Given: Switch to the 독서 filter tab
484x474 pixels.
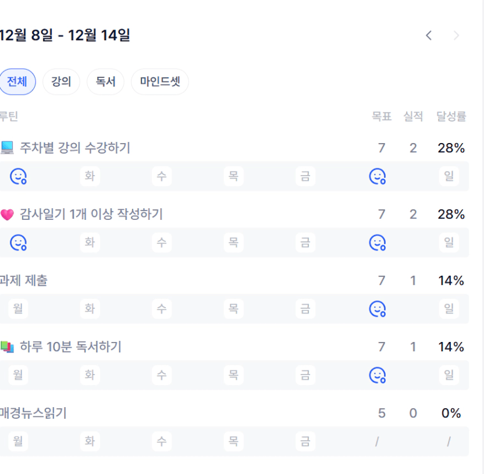Looking at the screenshot, I should pos(105,81).
